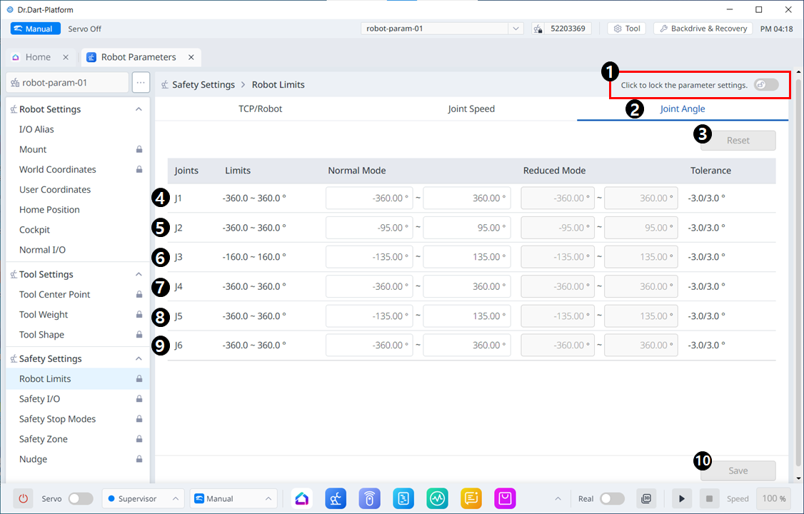
Task: Toggle the Real mode switch
Action: click(612, 498)
